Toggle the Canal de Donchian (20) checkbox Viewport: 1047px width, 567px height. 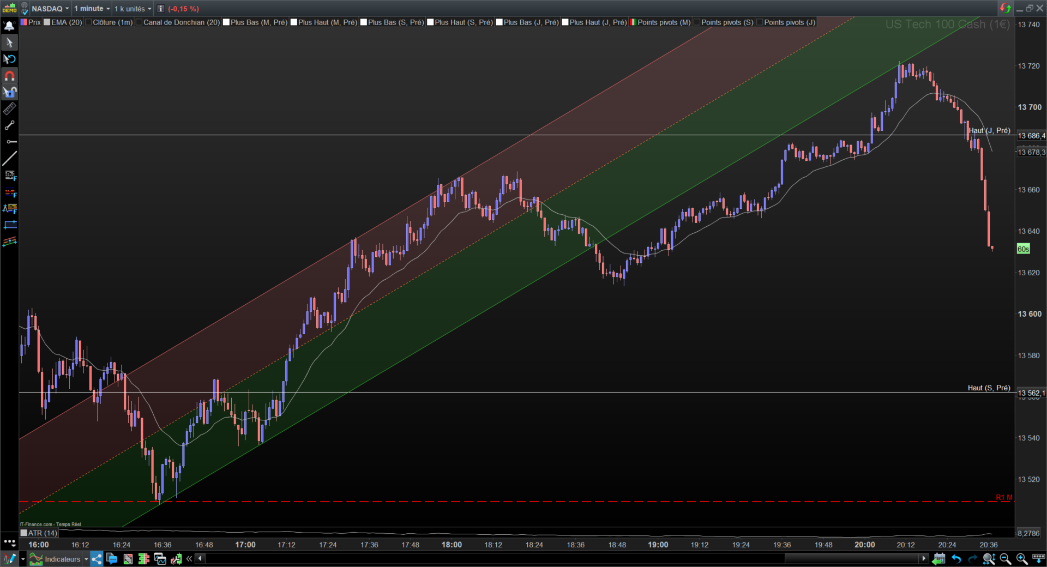tap(139, 22)
